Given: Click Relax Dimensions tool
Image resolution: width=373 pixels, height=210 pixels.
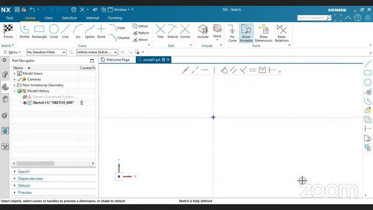Looking at the screenshot, I should coord(263,33).
